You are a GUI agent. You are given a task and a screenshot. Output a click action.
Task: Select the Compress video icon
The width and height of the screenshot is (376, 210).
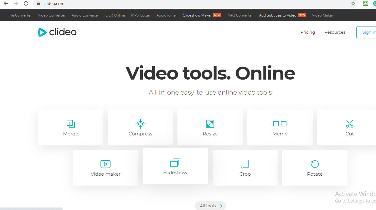coord(140,124)
